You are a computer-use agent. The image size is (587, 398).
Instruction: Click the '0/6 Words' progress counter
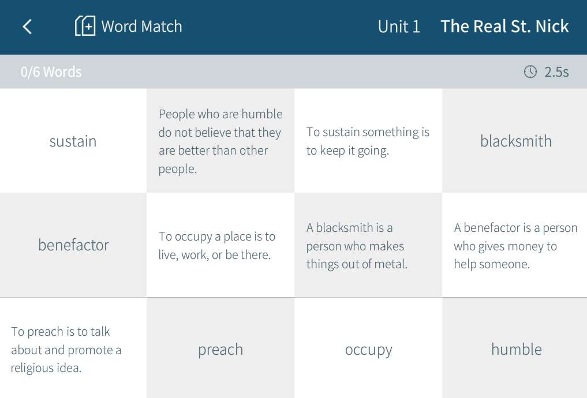(51, 72)
